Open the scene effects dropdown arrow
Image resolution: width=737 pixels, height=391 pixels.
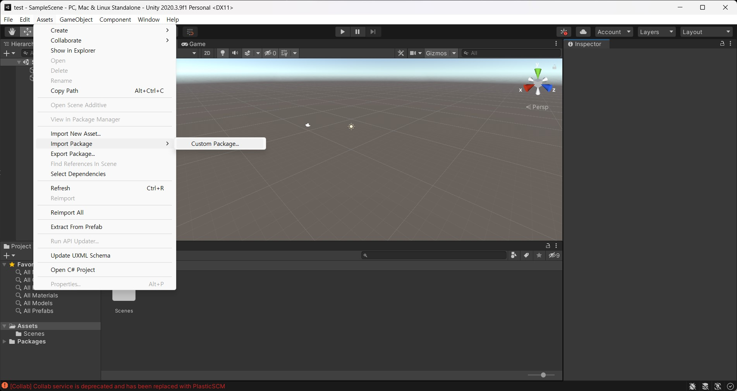tap(258, 53)
